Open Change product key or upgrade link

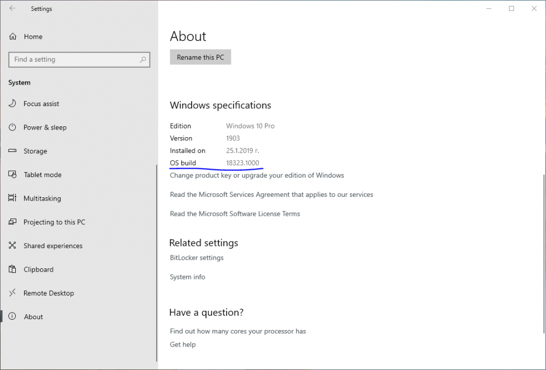[x=257, y=175]
